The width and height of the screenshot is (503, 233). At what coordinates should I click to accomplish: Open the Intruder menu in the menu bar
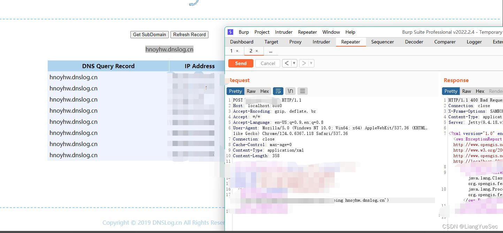[x=284, y=32]
